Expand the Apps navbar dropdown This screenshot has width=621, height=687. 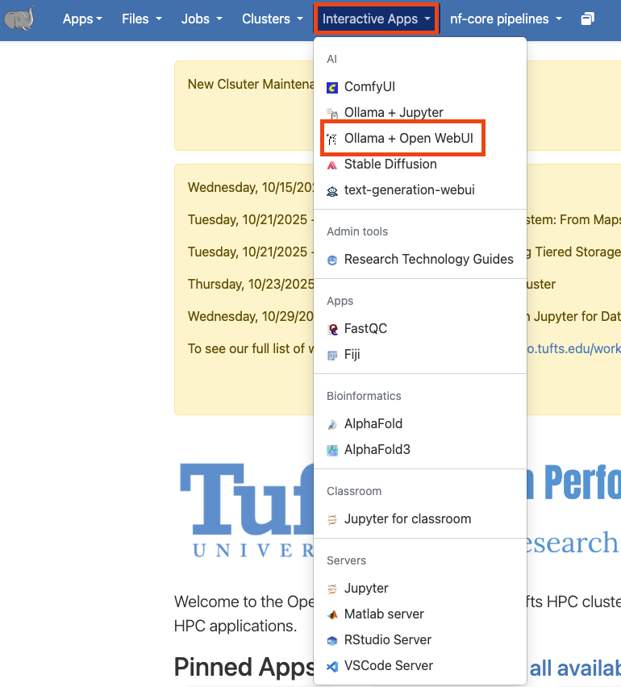(82, 19)
